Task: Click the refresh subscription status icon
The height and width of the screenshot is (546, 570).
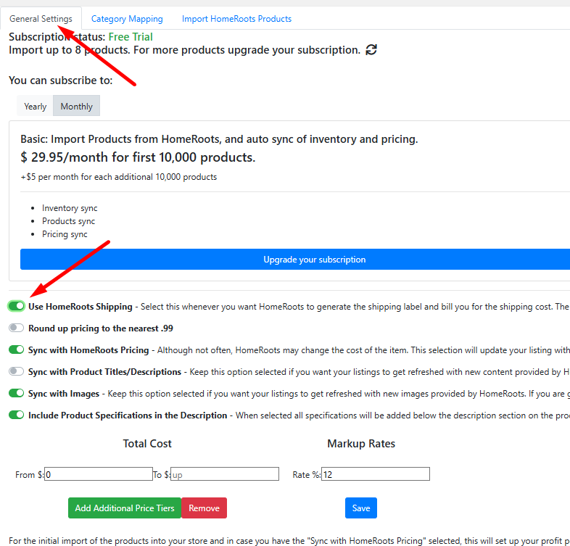Action: coord(371,49)
